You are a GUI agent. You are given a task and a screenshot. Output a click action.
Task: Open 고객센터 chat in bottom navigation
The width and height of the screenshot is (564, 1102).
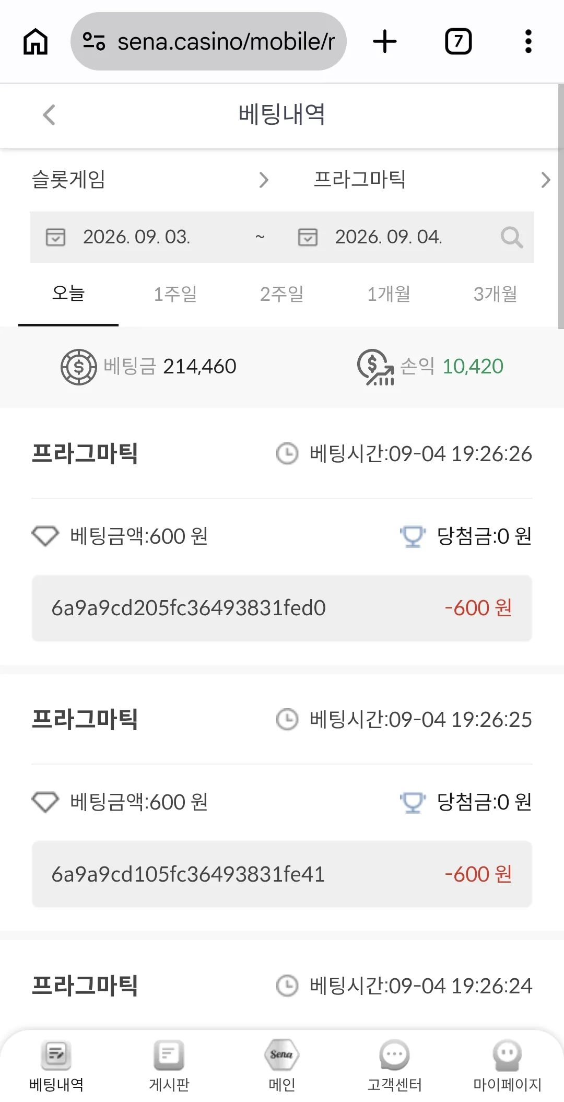coord(395,1066)
